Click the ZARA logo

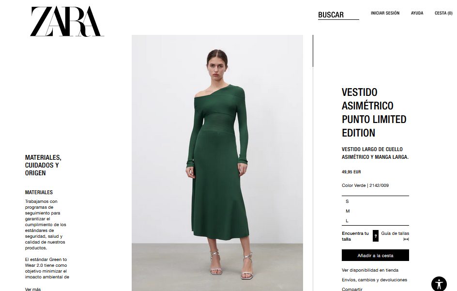pos(67,22)
